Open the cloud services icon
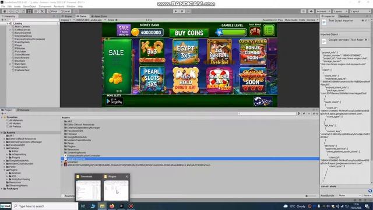The height and width of the screenshot is (210, 373). click(311, 11)
